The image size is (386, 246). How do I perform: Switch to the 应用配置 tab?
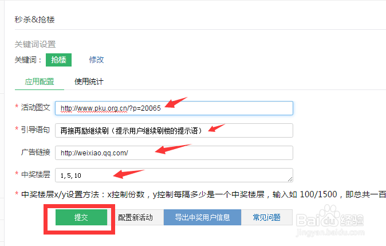tap(40, 81)
